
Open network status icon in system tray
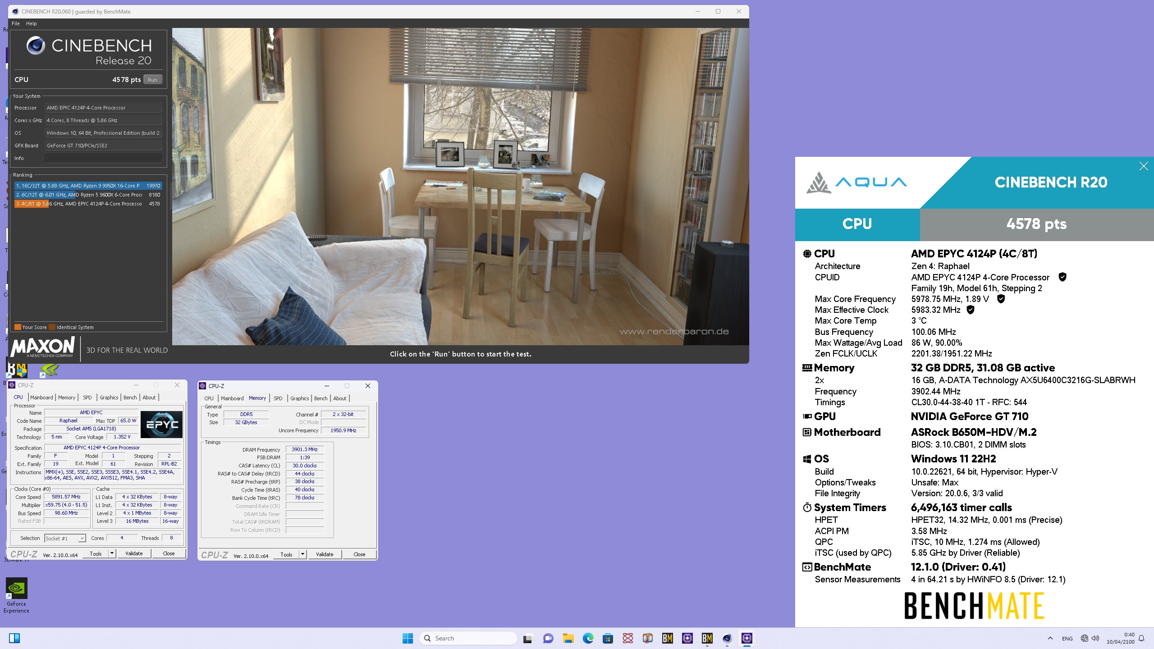click(1085, 638)
